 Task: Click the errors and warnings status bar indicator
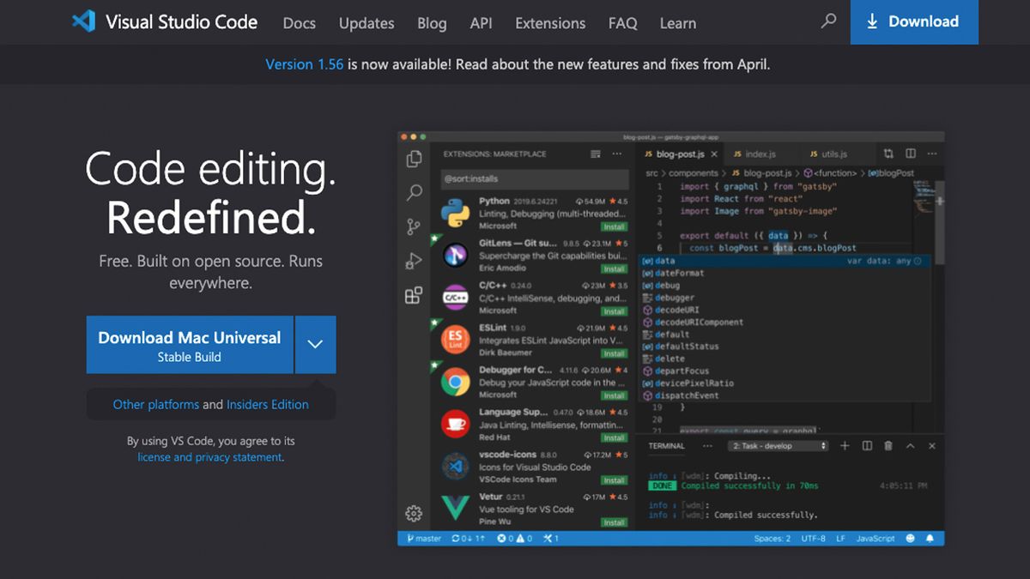(515, 538)
